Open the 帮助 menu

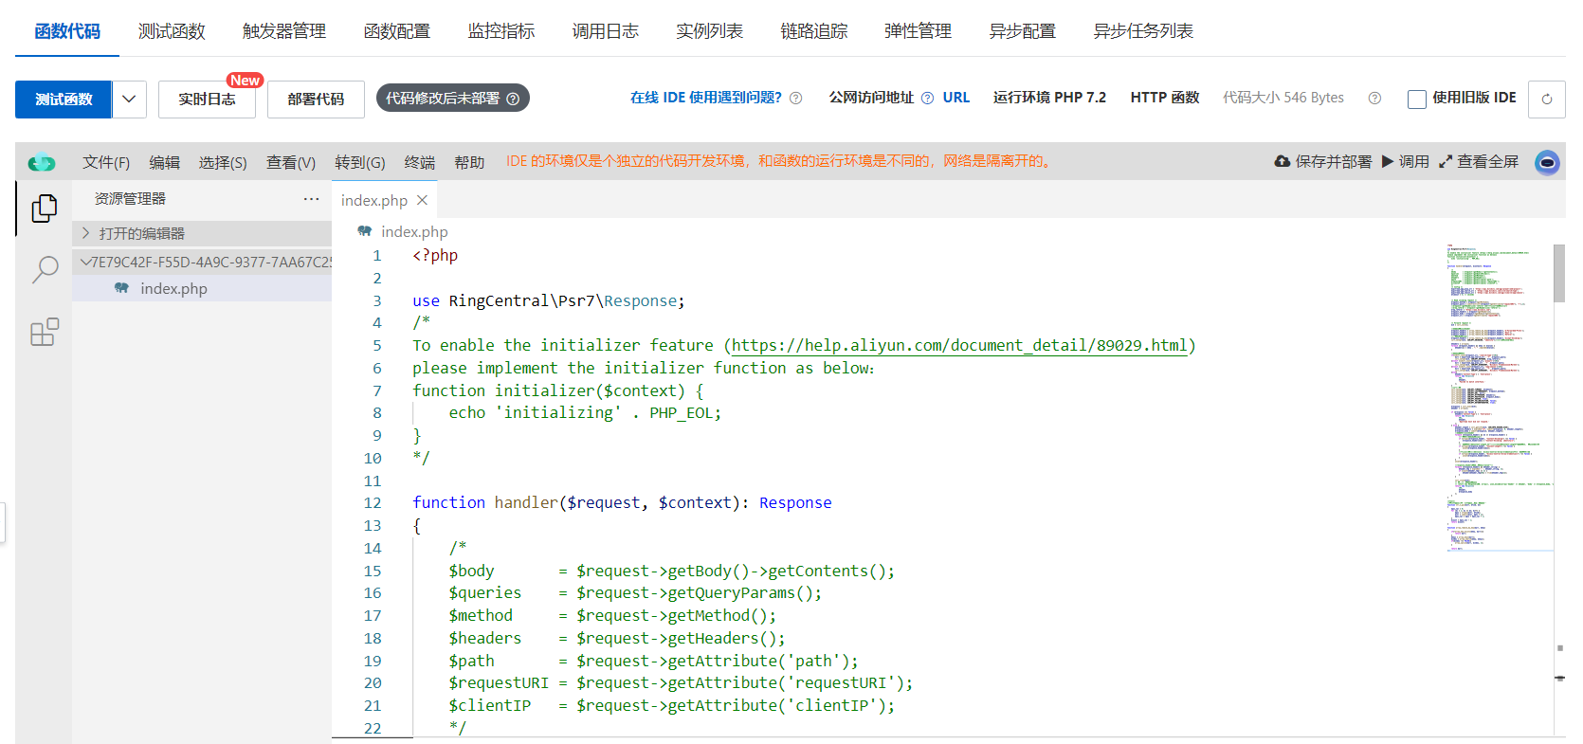pos(469,162)
